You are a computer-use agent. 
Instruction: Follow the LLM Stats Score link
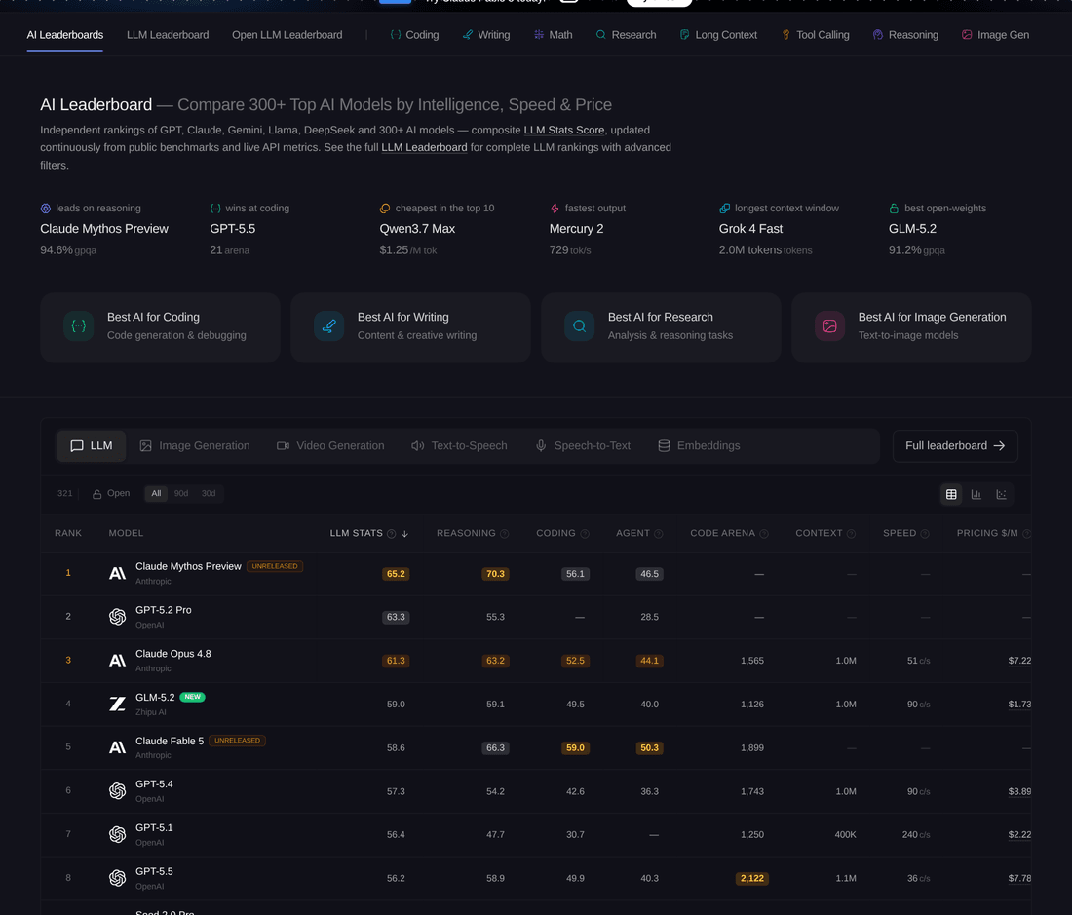tap(564, 130)
